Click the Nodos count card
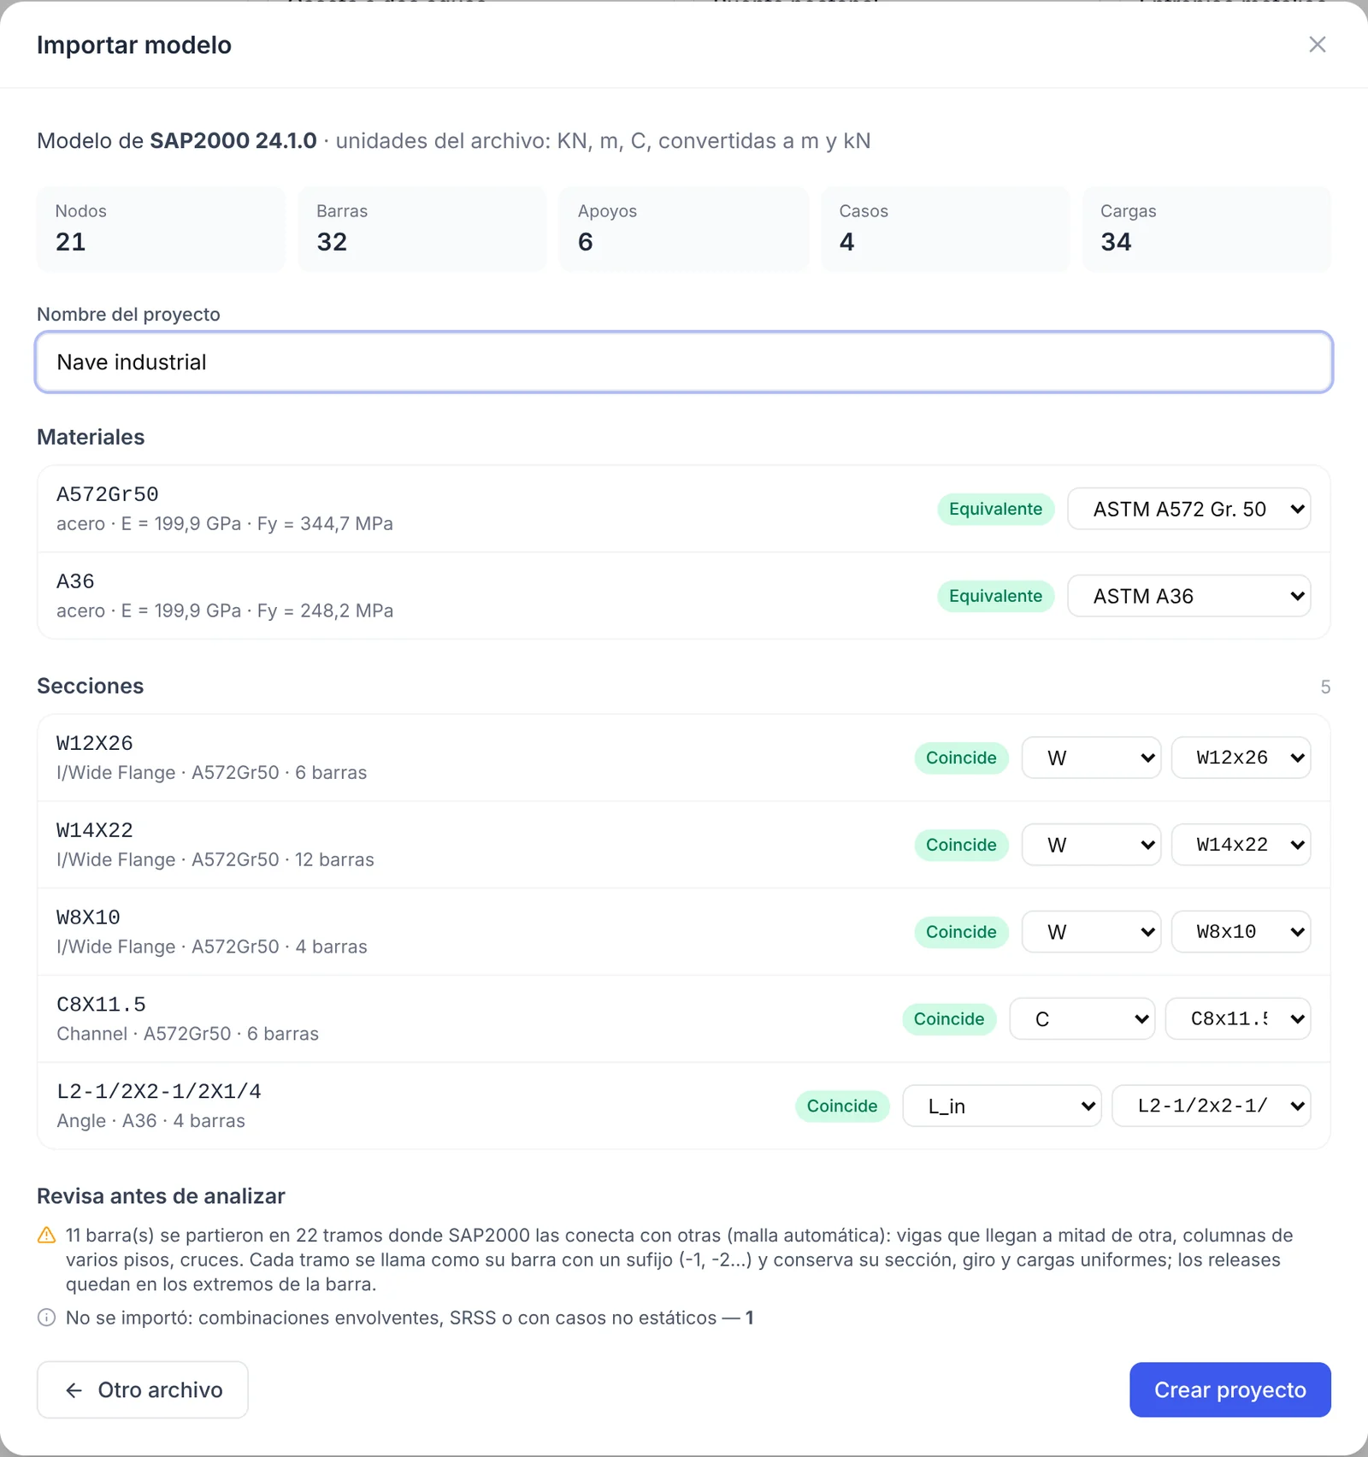Viewport: 1368px width, 1457px height. (x=161, y=229)
